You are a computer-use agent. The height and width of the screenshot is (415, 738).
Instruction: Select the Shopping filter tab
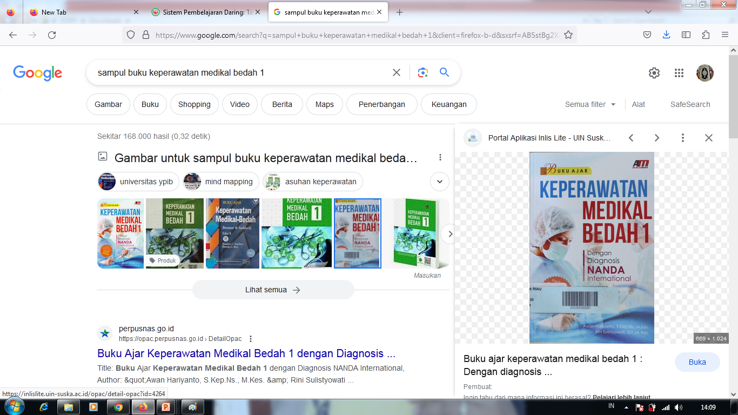194,104
